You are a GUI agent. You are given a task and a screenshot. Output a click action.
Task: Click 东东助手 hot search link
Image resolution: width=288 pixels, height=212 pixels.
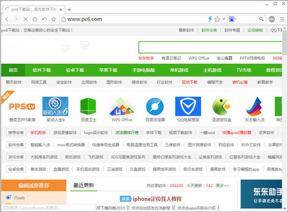tap(146, 58)
